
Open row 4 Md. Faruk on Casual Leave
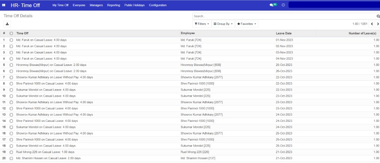(41, 59)
